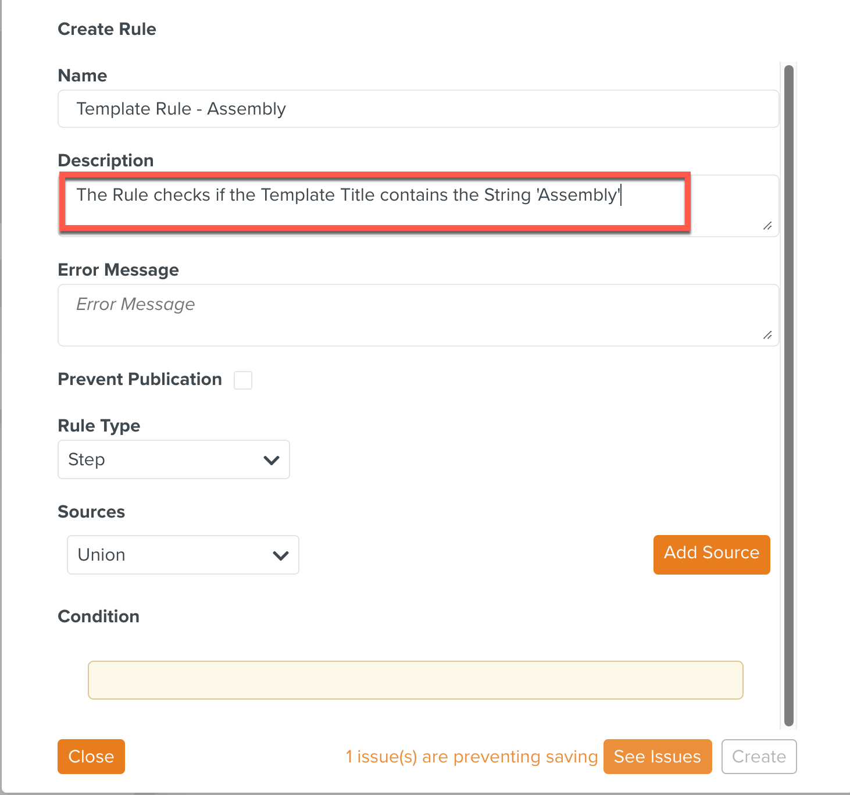Enable the Prevent Publication checkbox

point(243,380)
